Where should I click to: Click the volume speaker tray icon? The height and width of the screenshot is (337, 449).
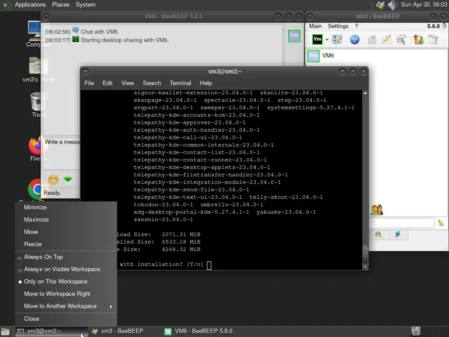click(x=392, y=5)
